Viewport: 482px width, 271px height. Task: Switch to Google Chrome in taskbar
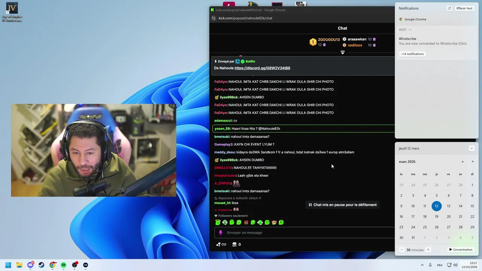click(52, 265)
